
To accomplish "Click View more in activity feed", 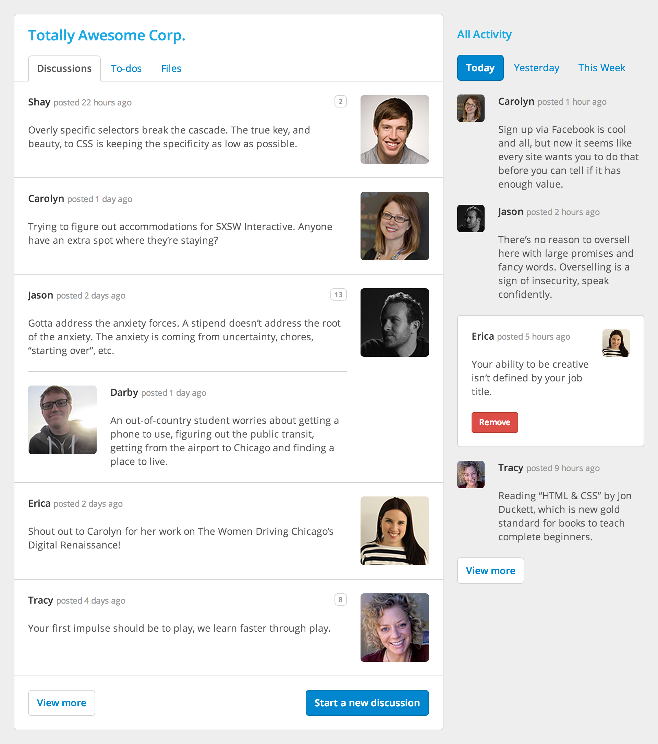I will [x=490, y=570].
